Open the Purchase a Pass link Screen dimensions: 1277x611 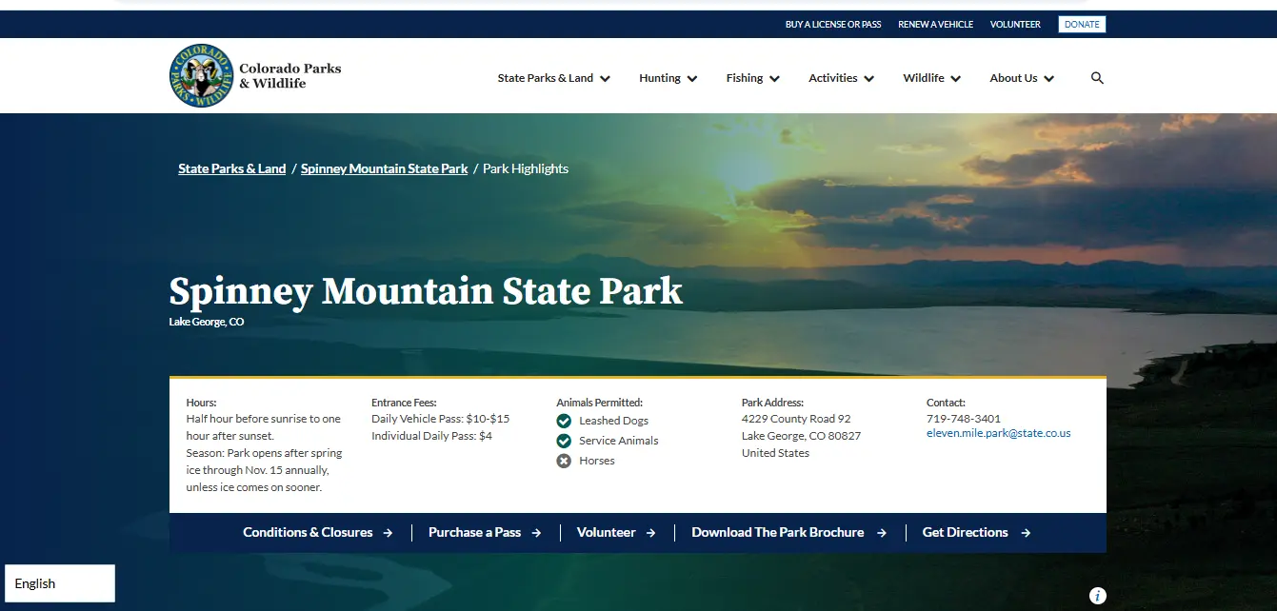click(x=474, y=533)
